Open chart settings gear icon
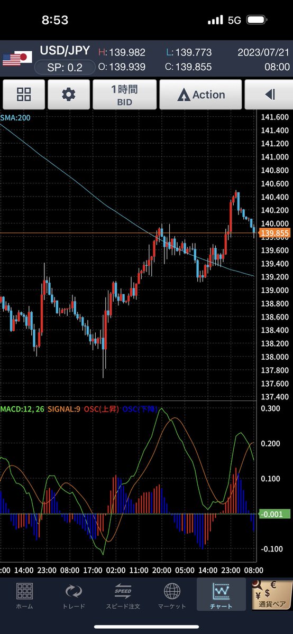Screen dimensions: 293x634 point(69,95)
